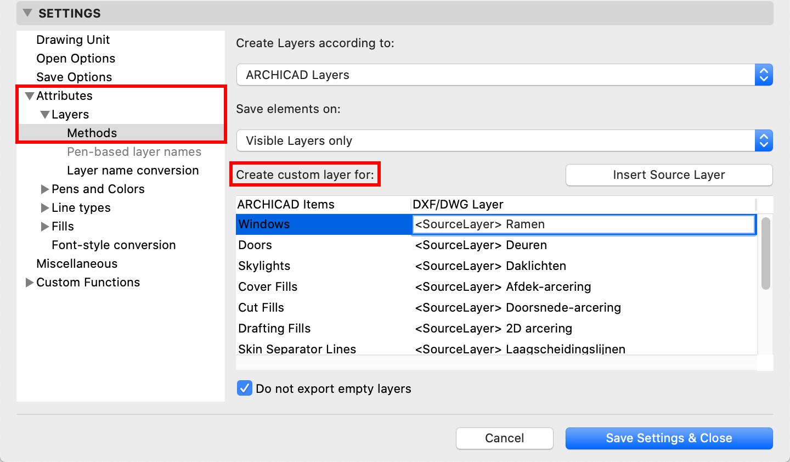790x462 pixels.
Task: Edit the <SourceLayer> Ramen field
Action: coord(584,224)
